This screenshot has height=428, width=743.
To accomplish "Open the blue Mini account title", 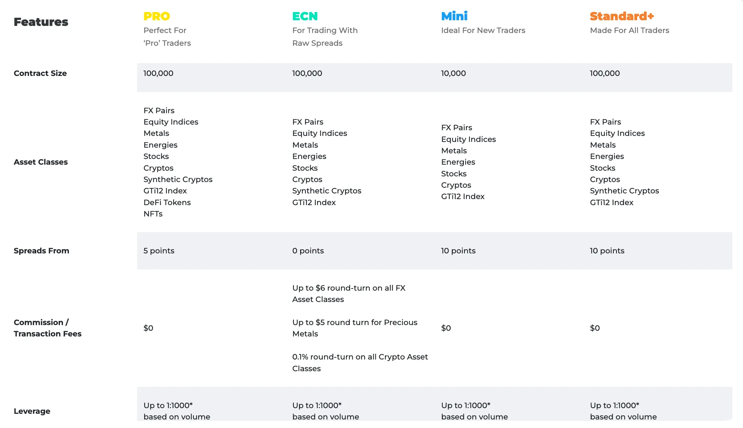I will (x=454, y=16).
